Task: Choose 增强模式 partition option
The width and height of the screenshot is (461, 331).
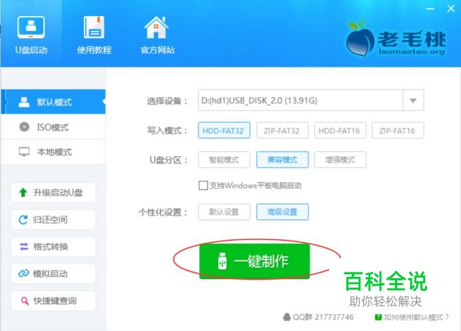Action: coord(340,159)
